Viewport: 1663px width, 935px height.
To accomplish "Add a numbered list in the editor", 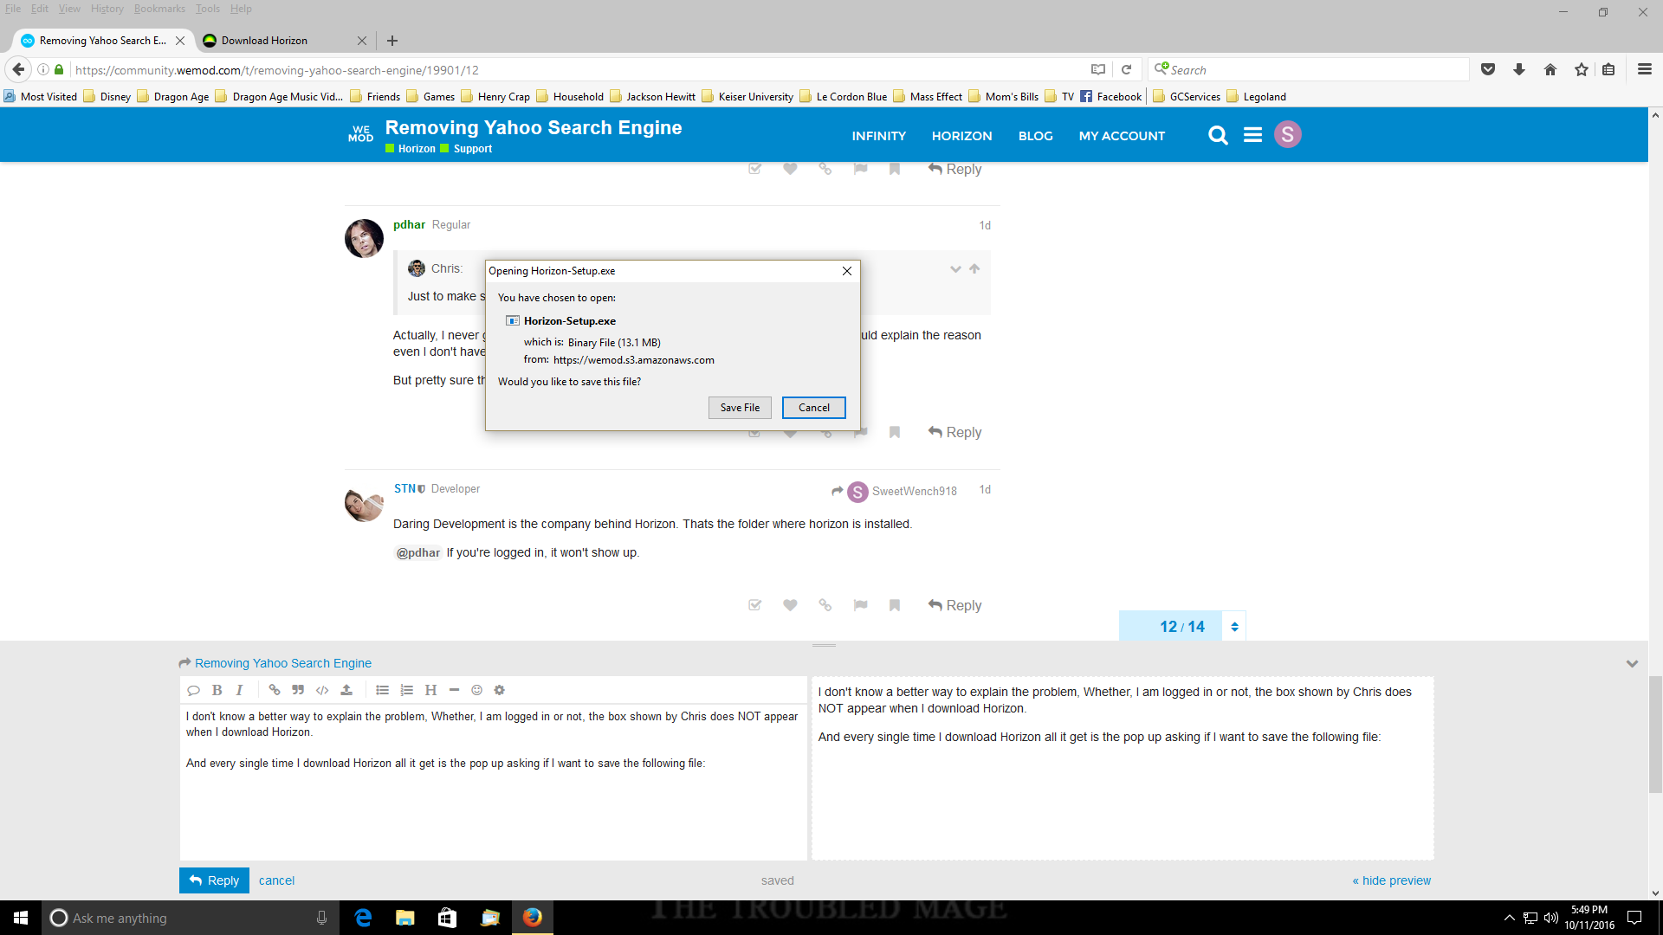I will (x=406, y=690).
